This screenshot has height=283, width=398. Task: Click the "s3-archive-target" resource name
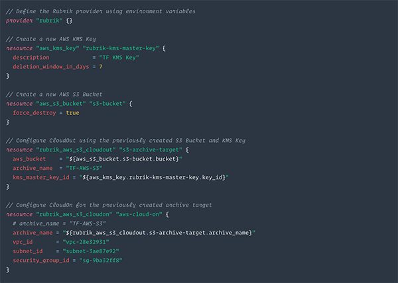pos(151,149)
